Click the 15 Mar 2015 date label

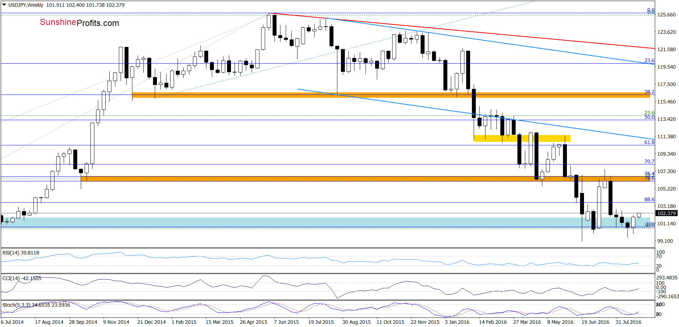coord(220,322)
